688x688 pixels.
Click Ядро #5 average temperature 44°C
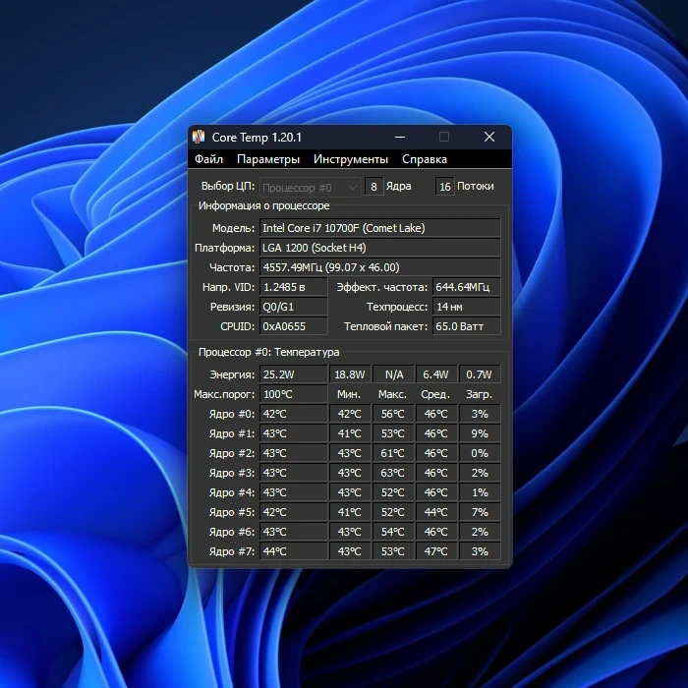[x=436, y=512]
